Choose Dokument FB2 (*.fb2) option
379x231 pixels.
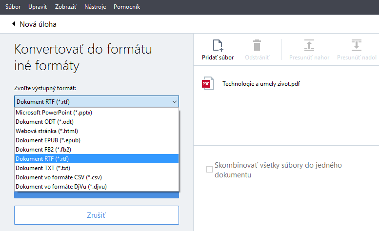(40, 150)
